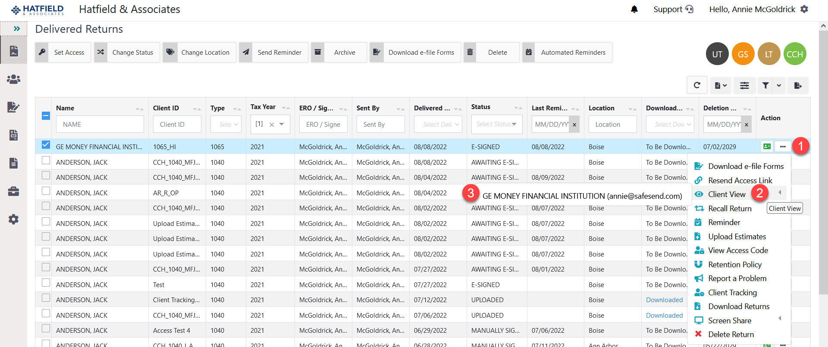The width and height of the screenshot is (828, 347).
Task: Open the GE MONEY row more-actions ellipsis
Action: click(x=783, y=147)
